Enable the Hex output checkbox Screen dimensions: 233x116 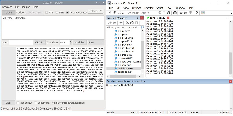point(18,103)
